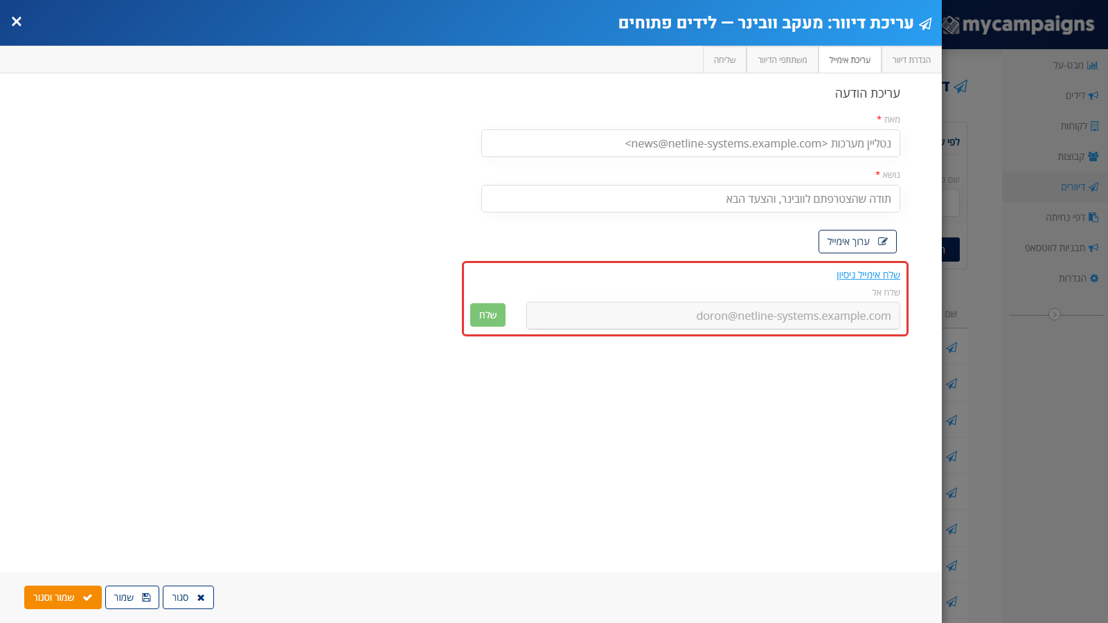Click the שלח אל recipient email field
1108x623 pixels.
click(713, 316)
